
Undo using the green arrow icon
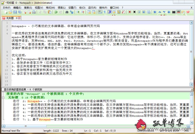tap(56, 12)
